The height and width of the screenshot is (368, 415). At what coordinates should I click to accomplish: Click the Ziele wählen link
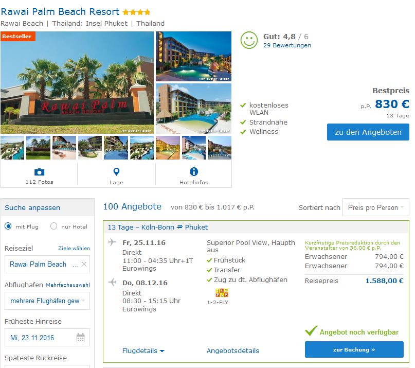tap(74, 248)
